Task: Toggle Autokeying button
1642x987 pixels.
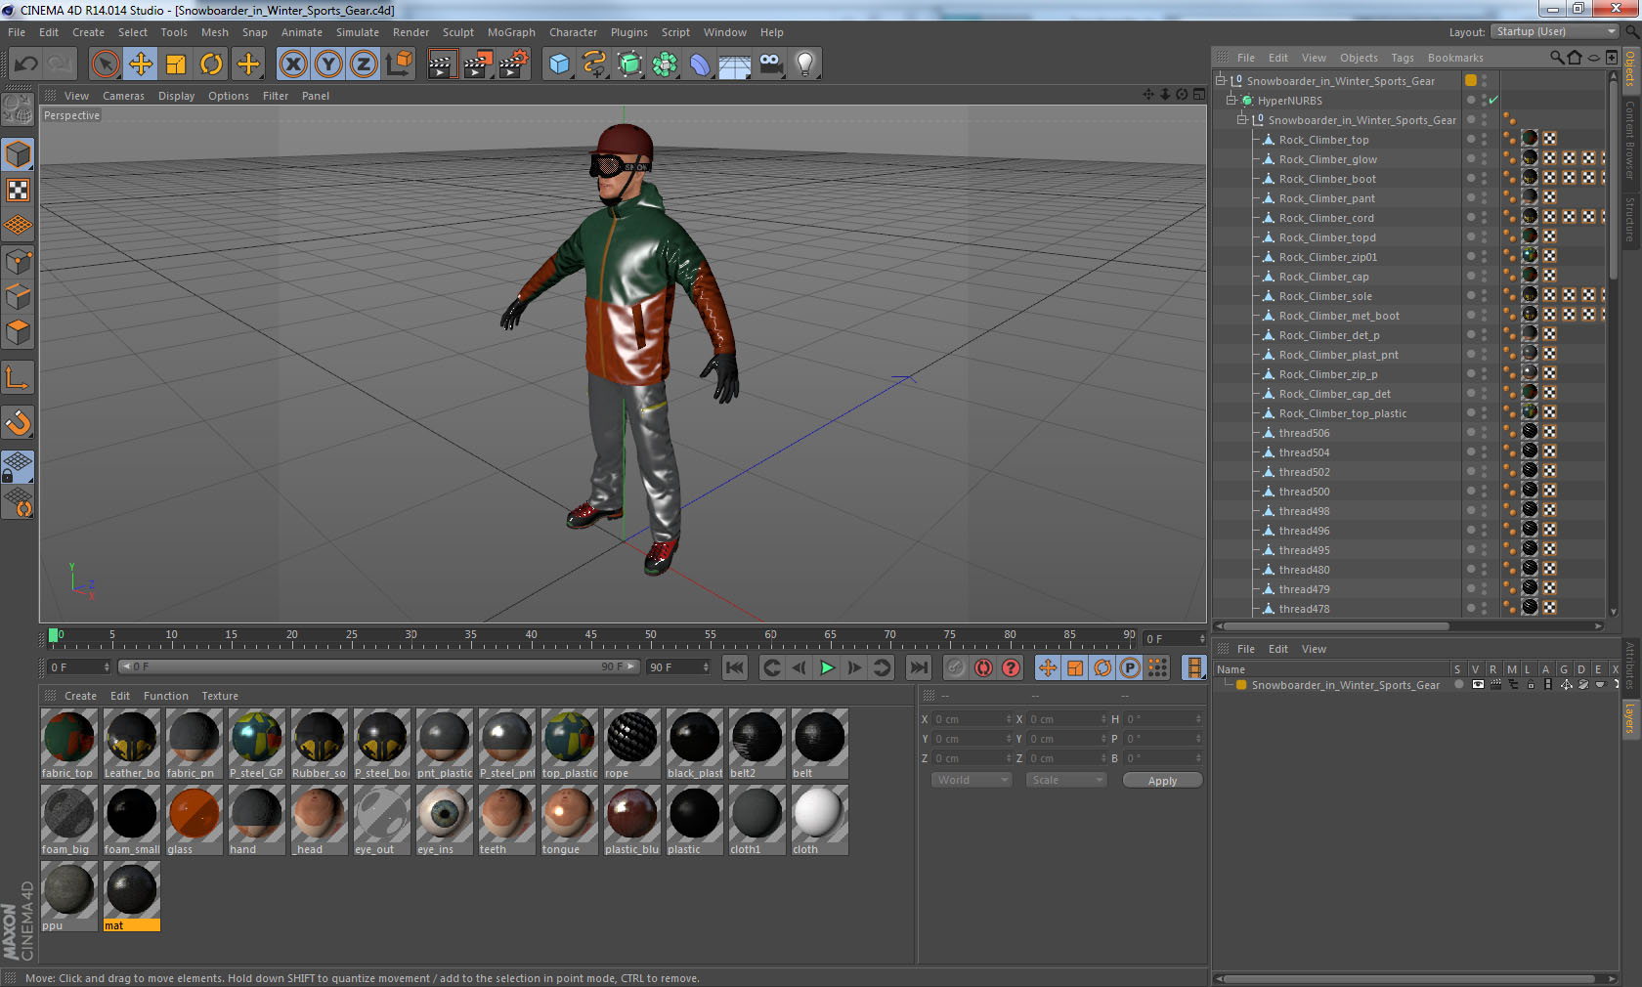Action: (983, 667)
